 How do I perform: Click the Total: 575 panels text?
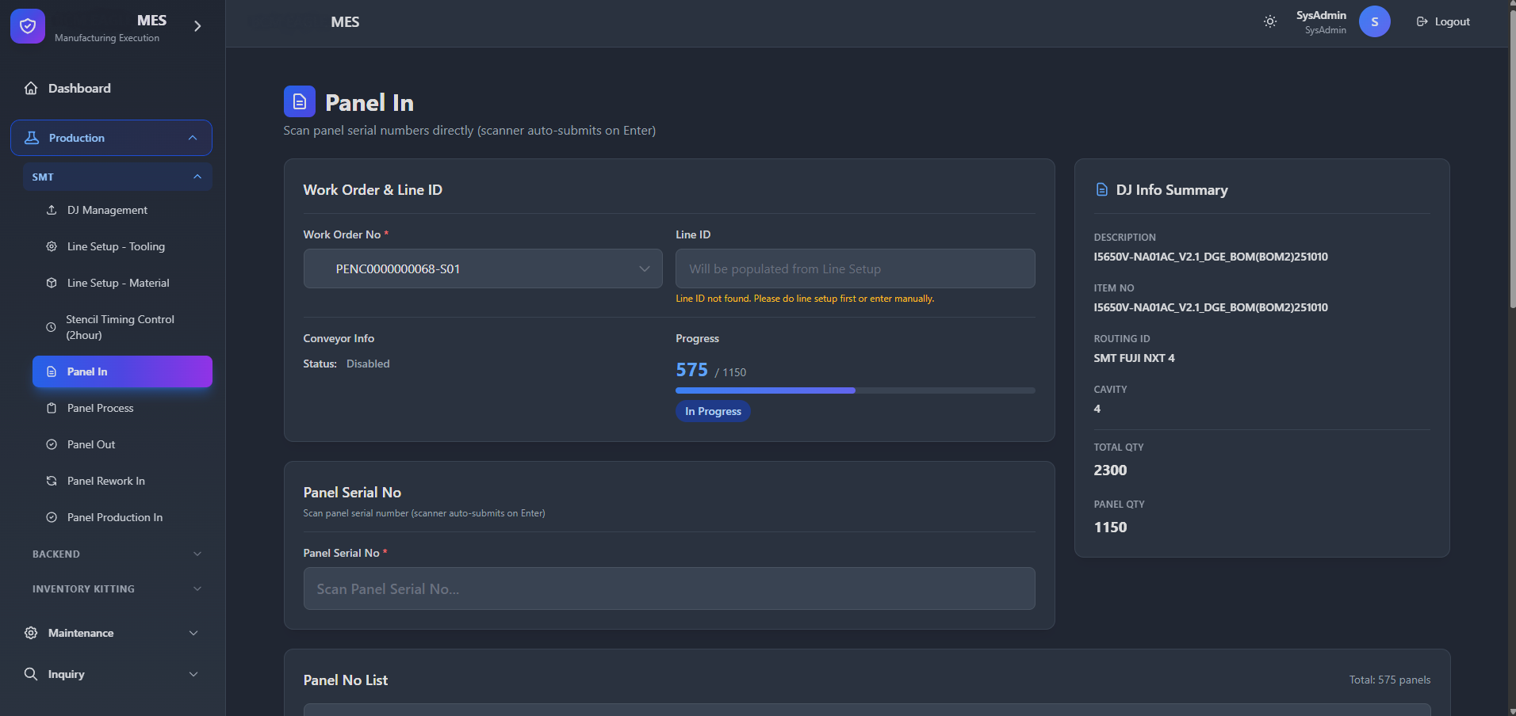pyautogui.click(x=1390, y=680)
